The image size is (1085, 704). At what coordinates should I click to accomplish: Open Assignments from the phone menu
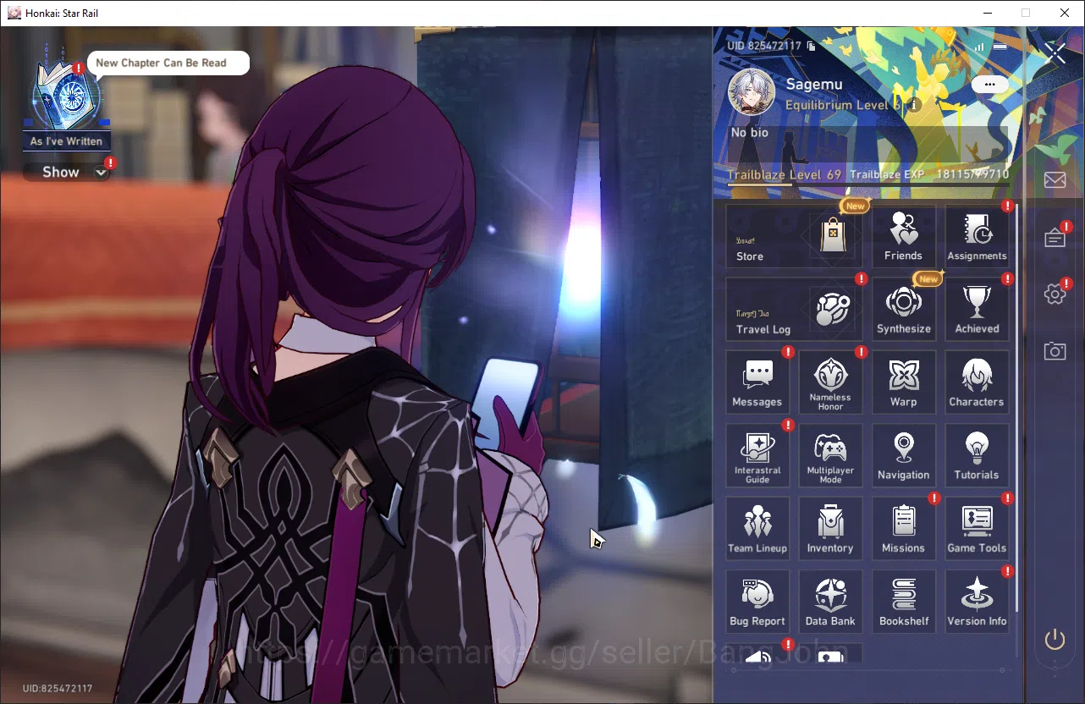(x=977, y=237)
